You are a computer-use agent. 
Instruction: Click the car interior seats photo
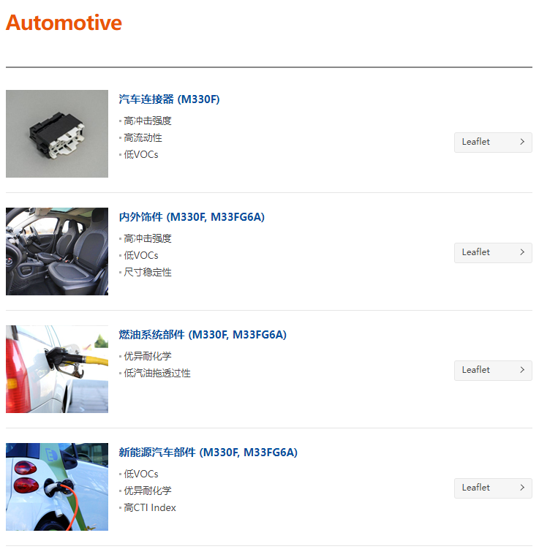point(57,251)
